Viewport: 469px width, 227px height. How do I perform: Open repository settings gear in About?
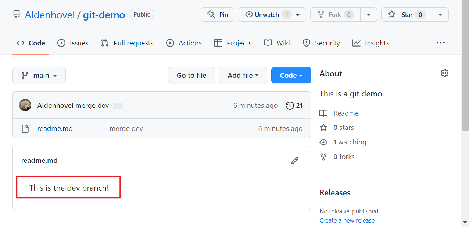(x=445, y=73)
